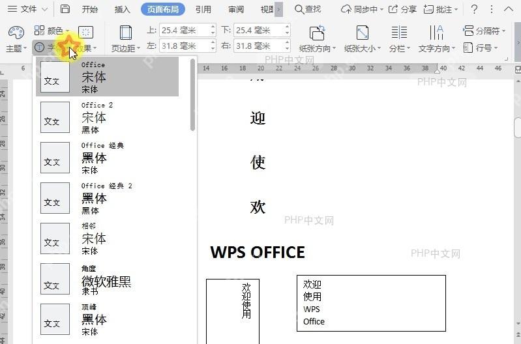Click the character 迎 in document

point(258,118)
